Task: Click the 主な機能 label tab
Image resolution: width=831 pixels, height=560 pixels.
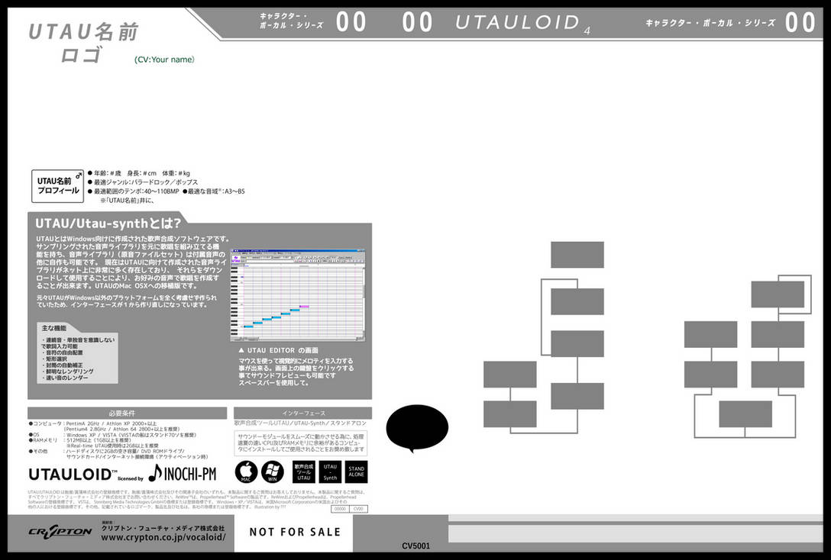Action: (x=54, y=328)
